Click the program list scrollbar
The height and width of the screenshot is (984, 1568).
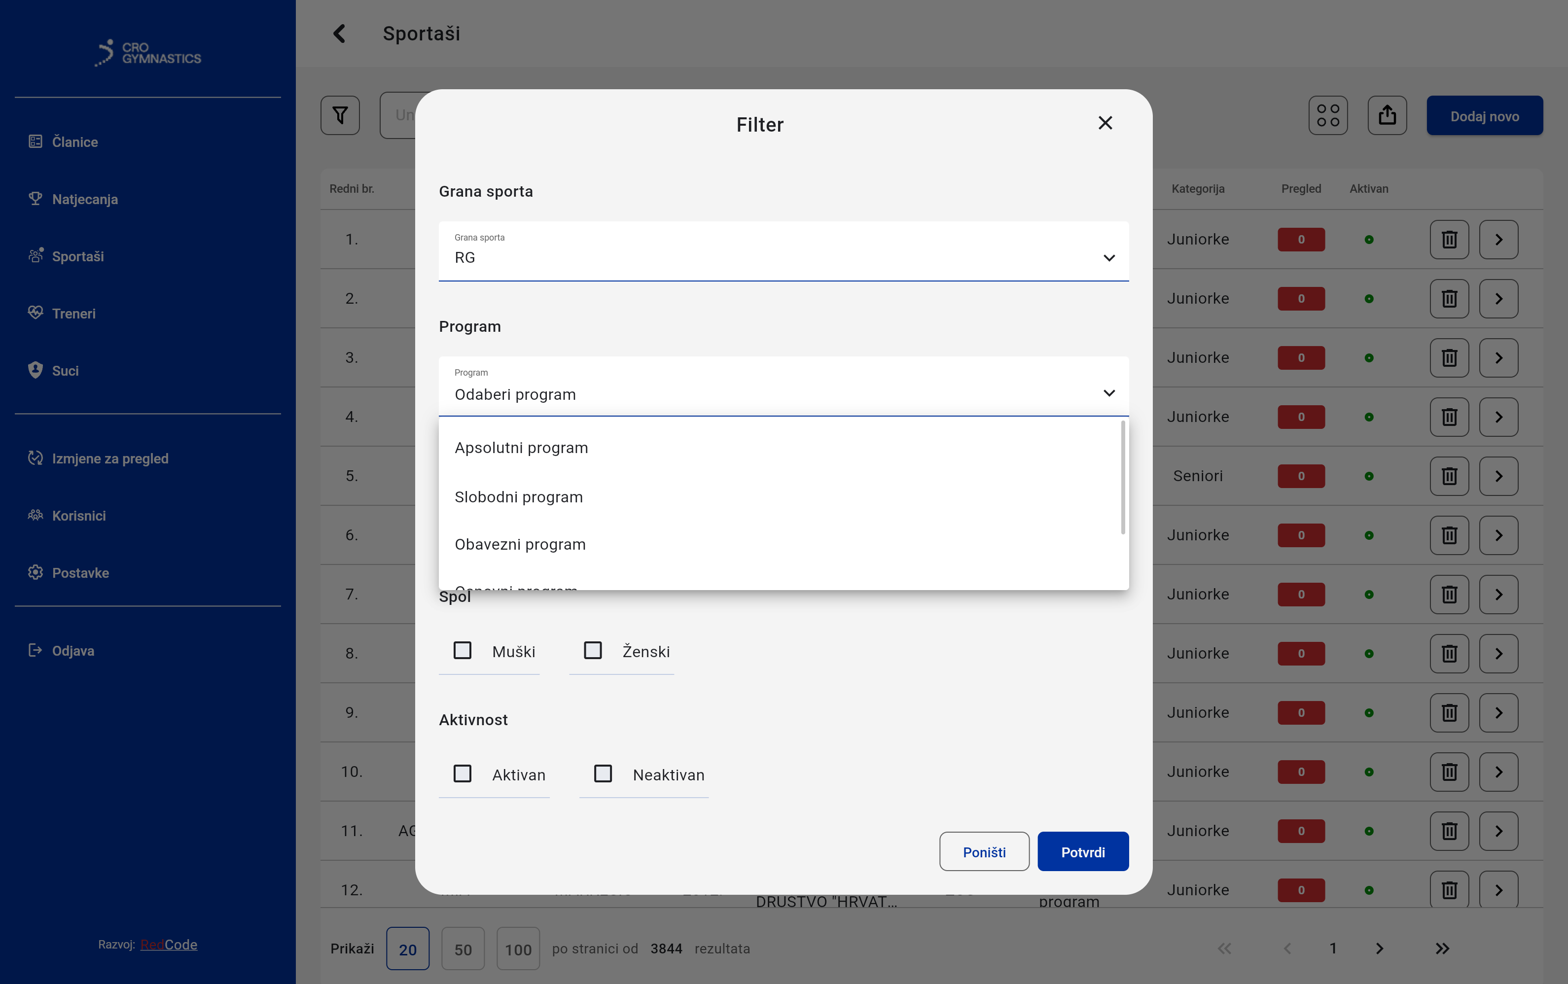(1122, 478)
